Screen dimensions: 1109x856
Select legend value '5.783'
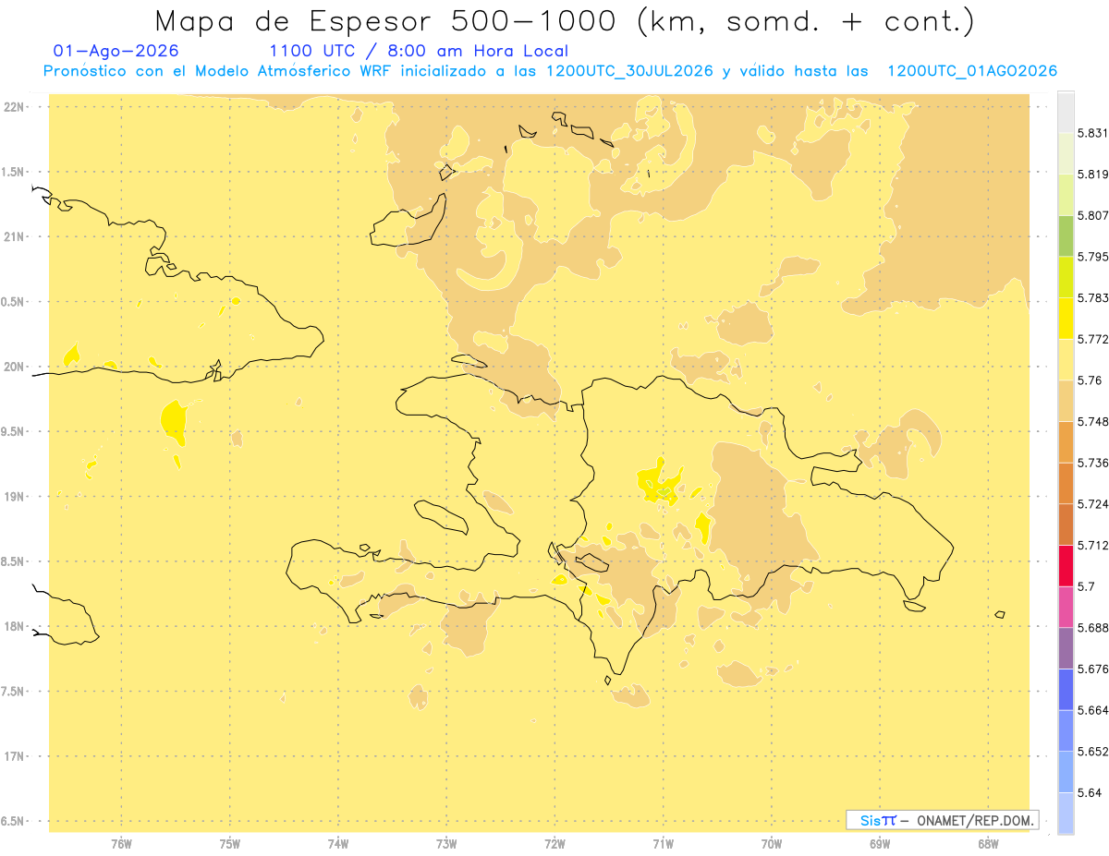1092,297
